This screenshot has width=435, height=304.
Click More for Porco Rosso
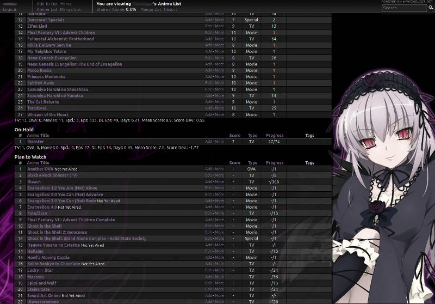[x=219, y=71]
